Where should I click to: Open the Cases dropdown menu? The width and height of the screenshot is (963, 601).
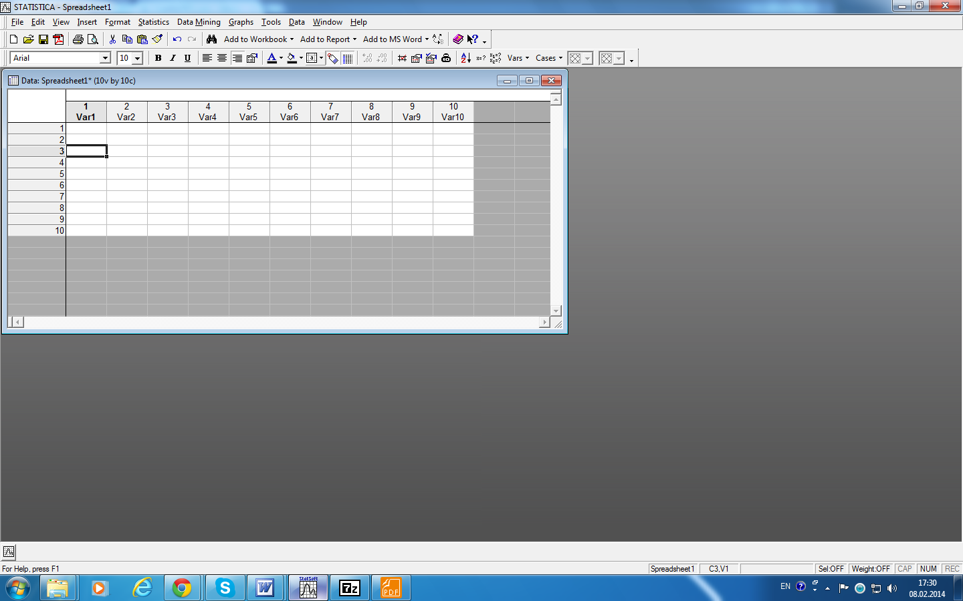click(x=549, y=58)
